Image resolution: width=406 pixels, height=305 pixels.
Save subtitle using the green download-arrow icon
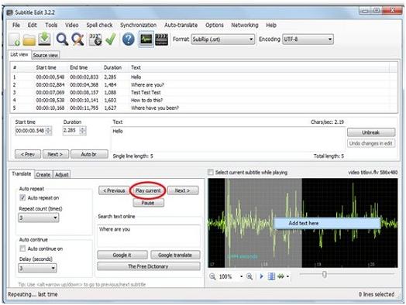pos(44,39)
